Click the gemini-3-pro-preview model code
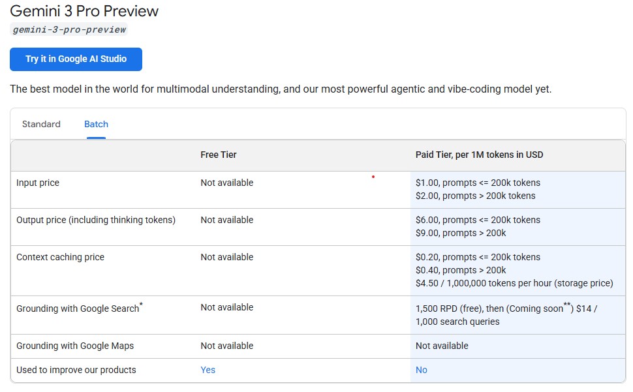Viewport: 633px width, 392px height. (x=69, y=29)
